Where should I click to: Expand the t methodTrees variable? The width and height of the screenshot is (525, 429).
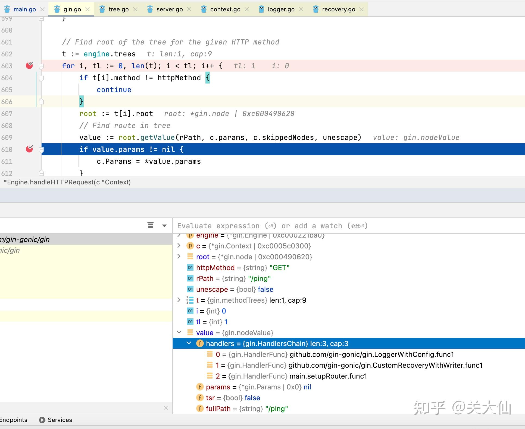pos(179,300)
